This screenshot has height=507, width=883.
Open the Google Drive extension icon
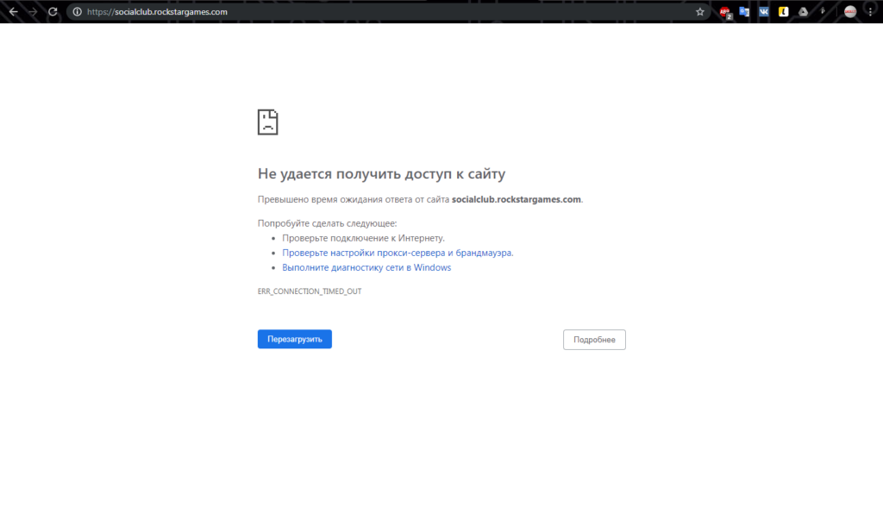(803, 11)
